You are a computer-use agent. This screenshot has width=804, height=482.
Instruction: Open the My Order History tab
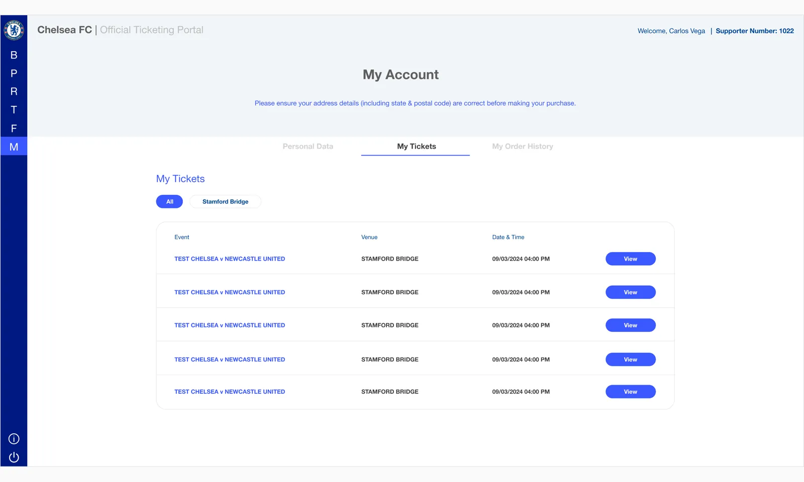pos(523,147)
